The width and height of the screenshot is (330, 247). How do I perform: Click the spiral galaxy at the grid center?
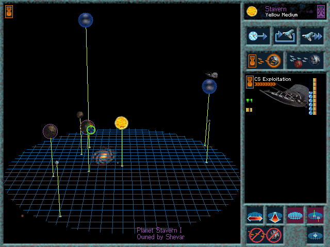[x=104, y=156]
